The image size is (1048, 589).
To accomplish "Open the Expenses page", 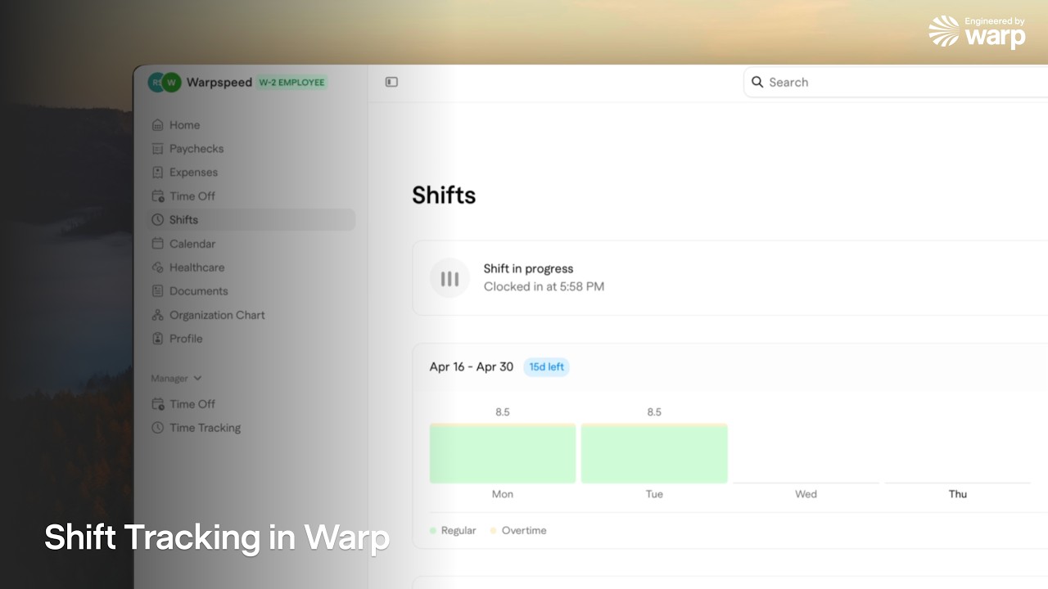I will tap(251, 173).
